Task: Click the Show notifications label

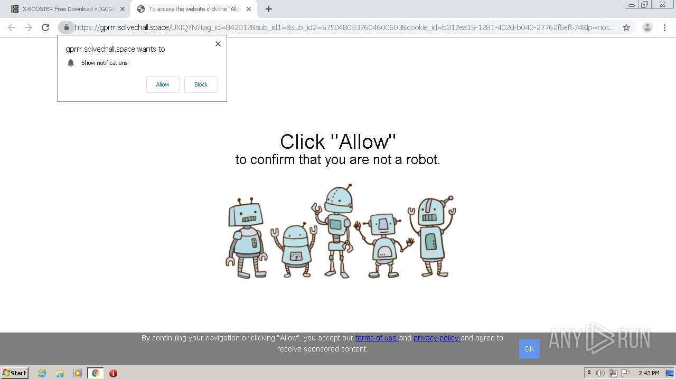Action: coord(105,63)
